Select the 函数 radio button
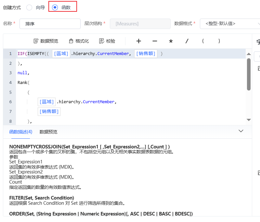This screenshot has width=260, height=222. [x=55, y=7]
